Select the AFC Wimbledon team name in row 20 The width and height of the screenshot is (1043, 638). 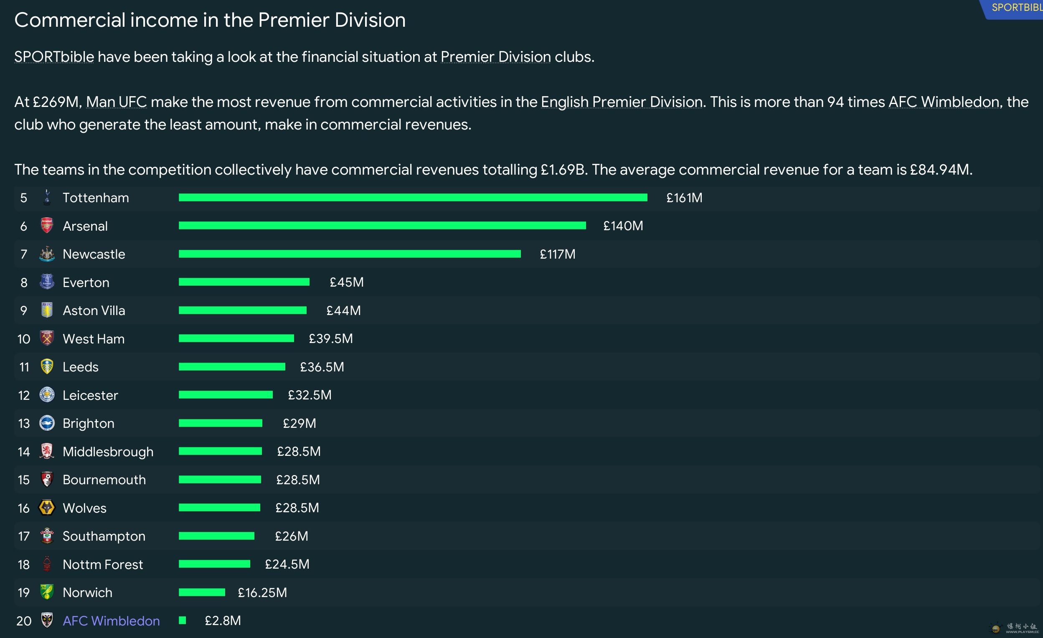[x=112, y=620]
